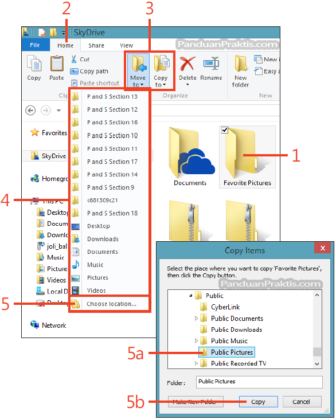This screenshot has height=420, width=336.
Task: Click the properties icon in the title bar
Action: click(x=42, y=33)
